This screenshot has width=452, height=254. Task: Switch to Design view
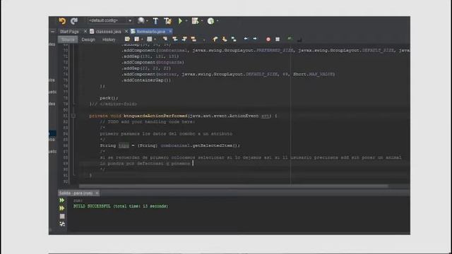point(88,40)
